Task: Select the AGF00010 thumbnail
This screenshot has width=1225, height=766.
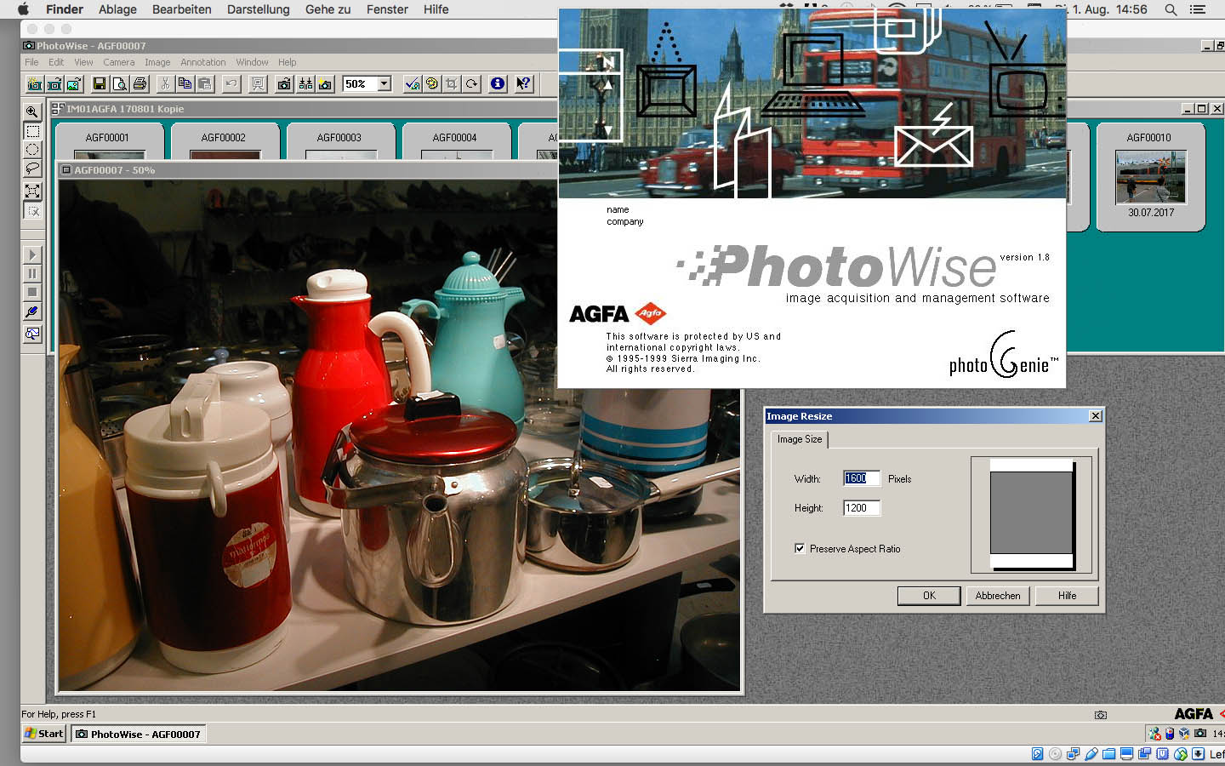Action: [x=1150, y=177]
